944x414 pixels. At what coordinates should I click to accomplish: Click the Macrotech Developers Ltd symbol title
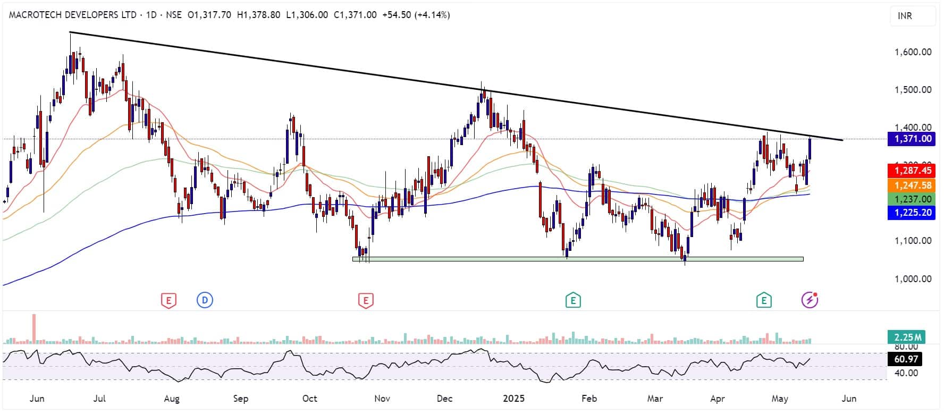pyautogui.click(x=73, y=15)
